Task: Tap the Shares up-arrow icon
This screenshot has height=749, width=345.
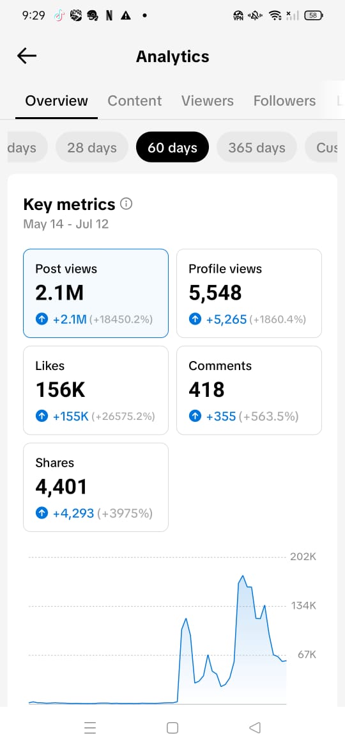Action: [x=42, y=513]
